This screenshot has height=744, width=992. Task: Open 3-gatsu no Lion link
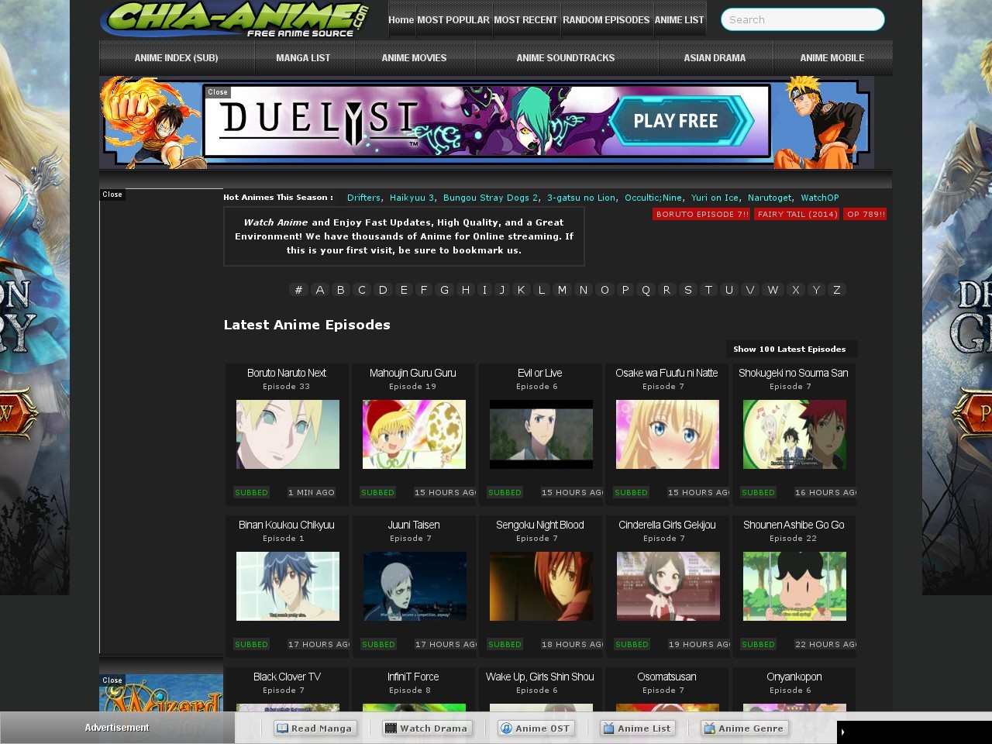point(581,198)
